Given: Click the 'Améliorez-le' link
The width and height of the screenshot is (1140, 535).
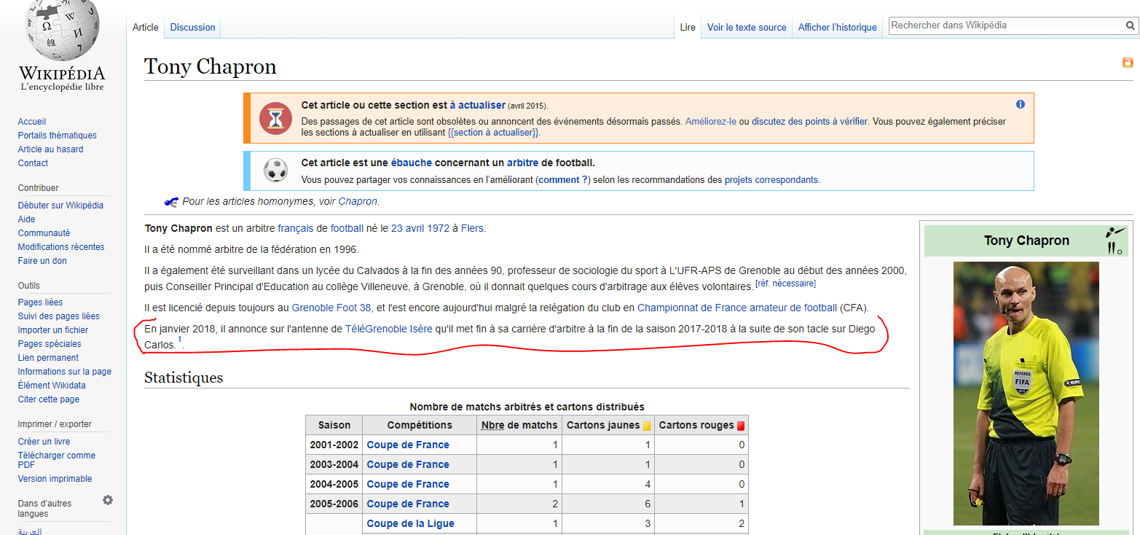Looking at the screenshot, I should pos(711,122).
